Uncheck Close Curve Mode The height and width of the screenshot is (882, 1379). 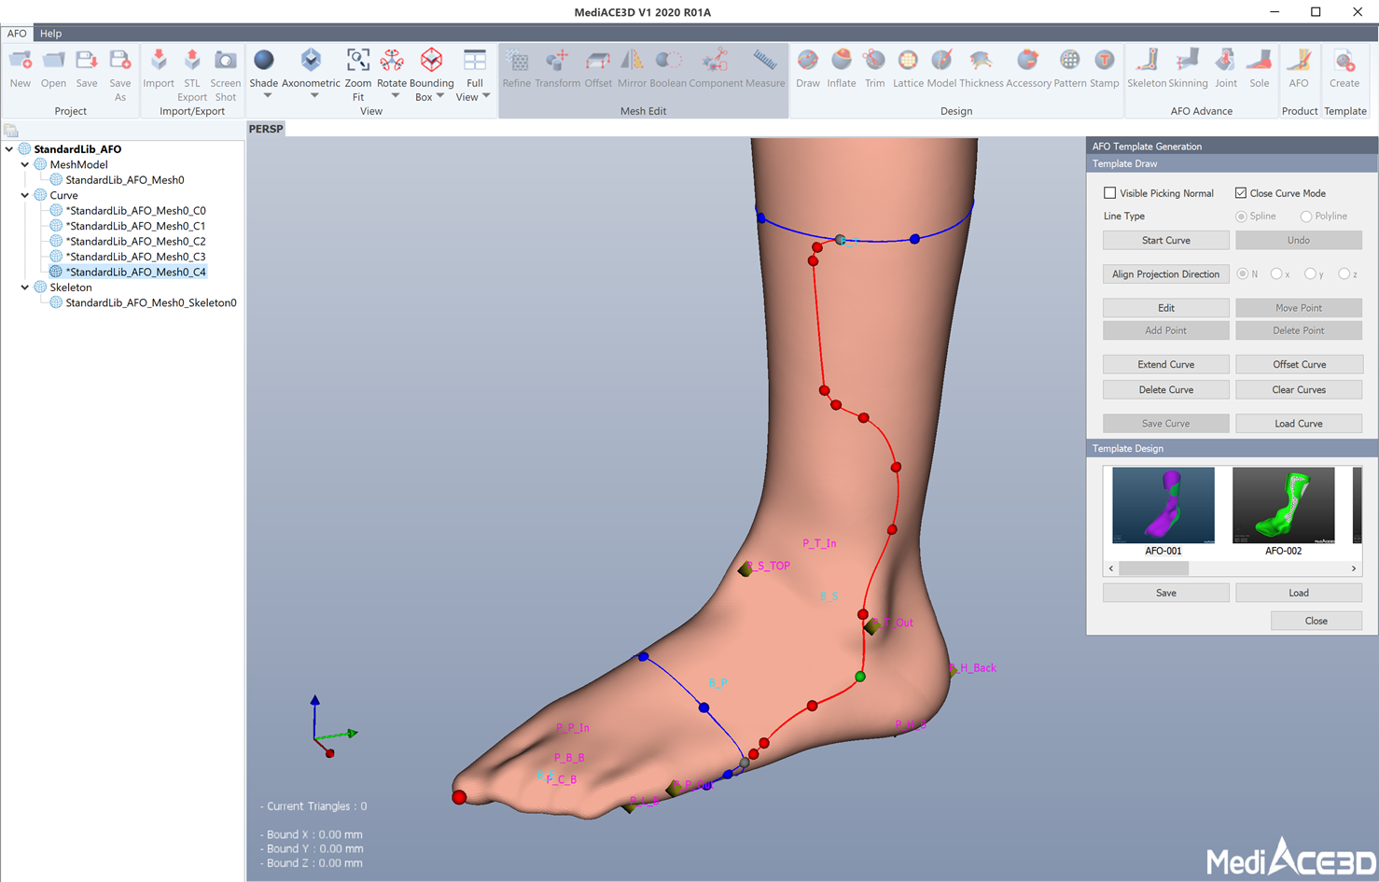(1240, 193)
